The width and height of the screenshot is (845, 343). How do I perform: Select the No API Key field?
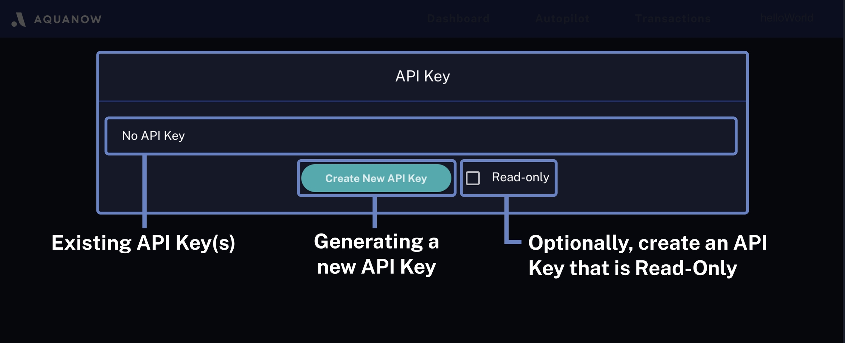pos(420,136)
